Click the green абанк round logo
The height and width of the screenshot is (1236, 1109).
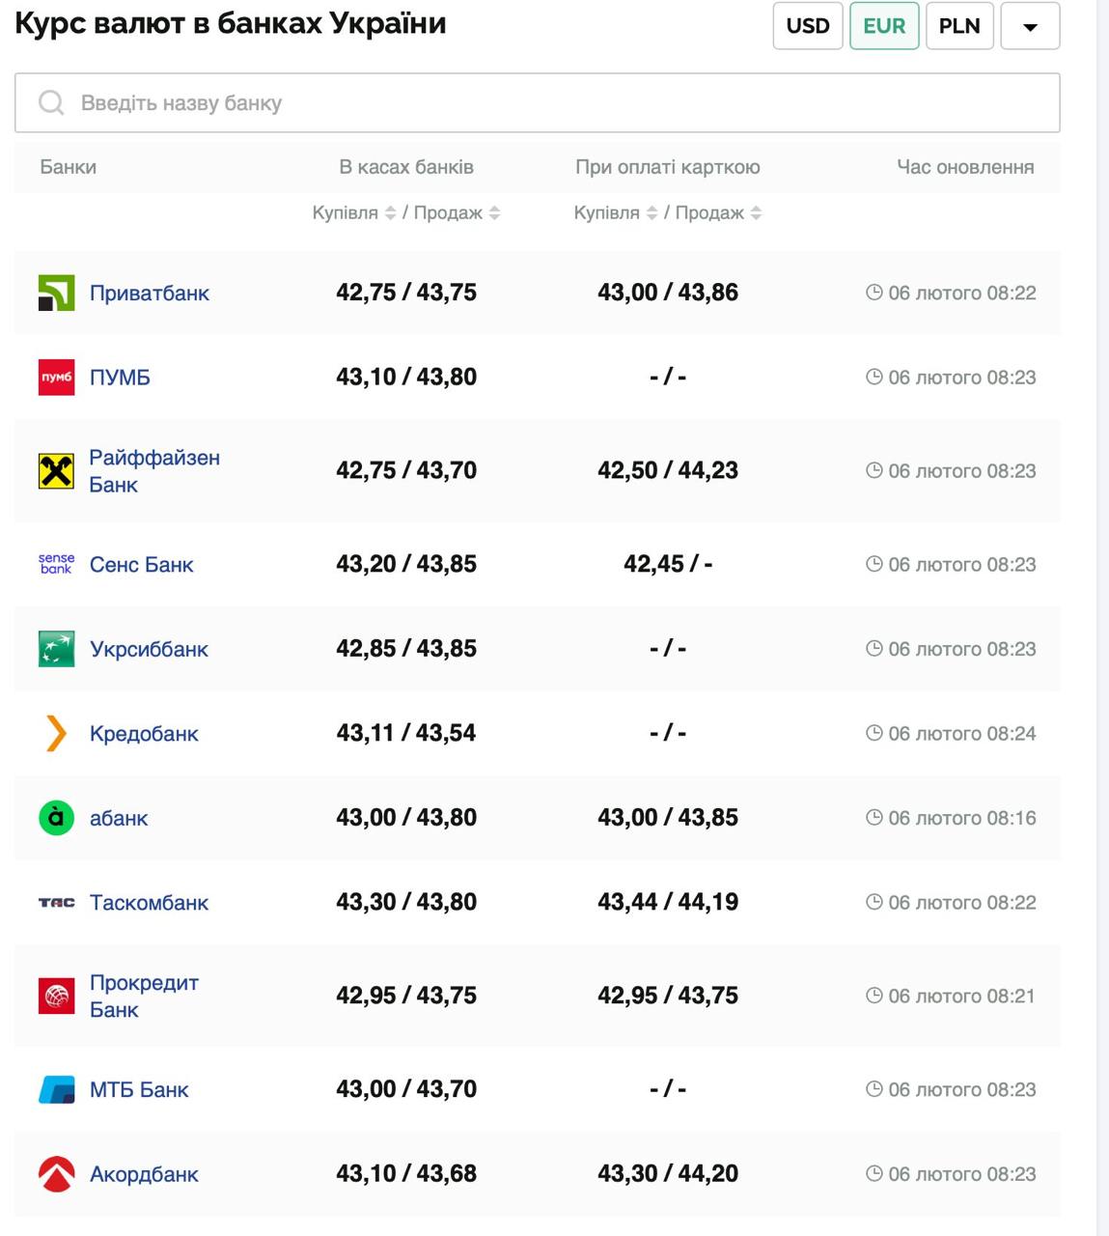coord(56,818)
